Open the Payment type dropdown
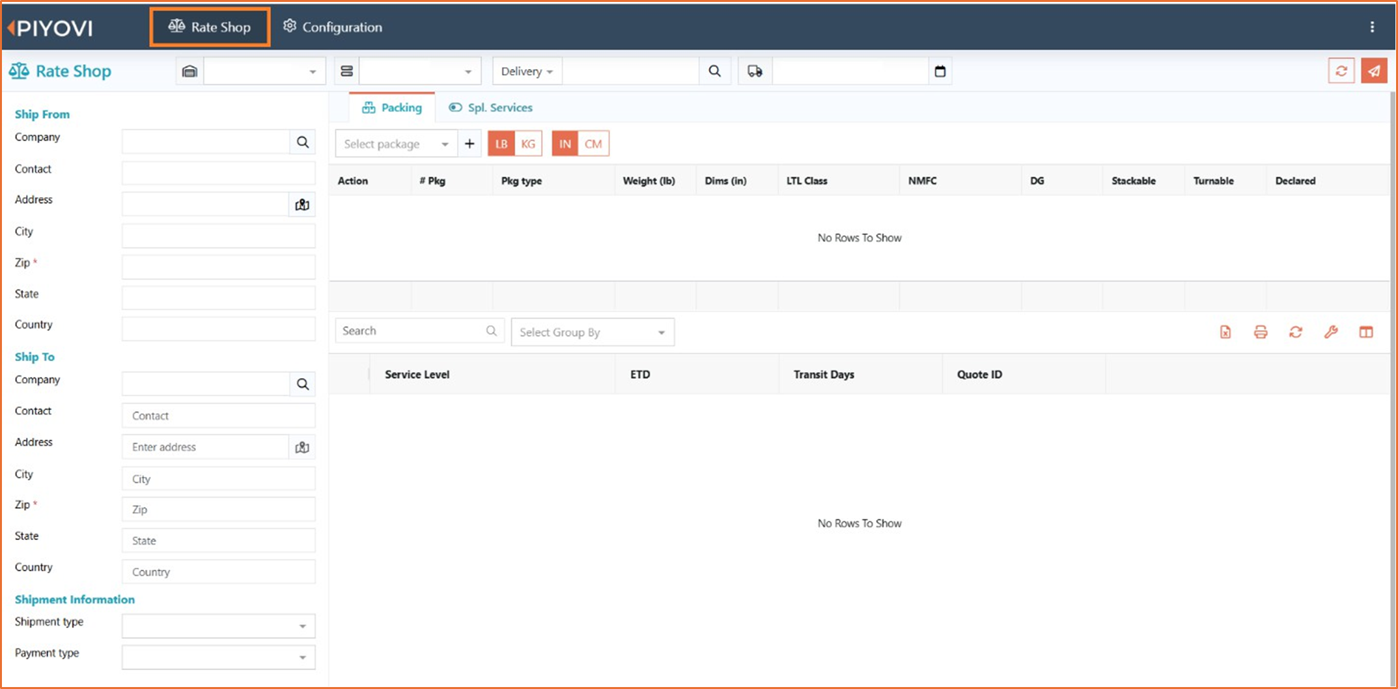 pos(219,657)
